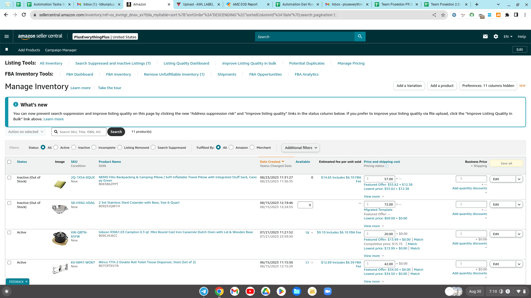Click the search magnifier button in header
531x298 pixels.
(360, 36)
